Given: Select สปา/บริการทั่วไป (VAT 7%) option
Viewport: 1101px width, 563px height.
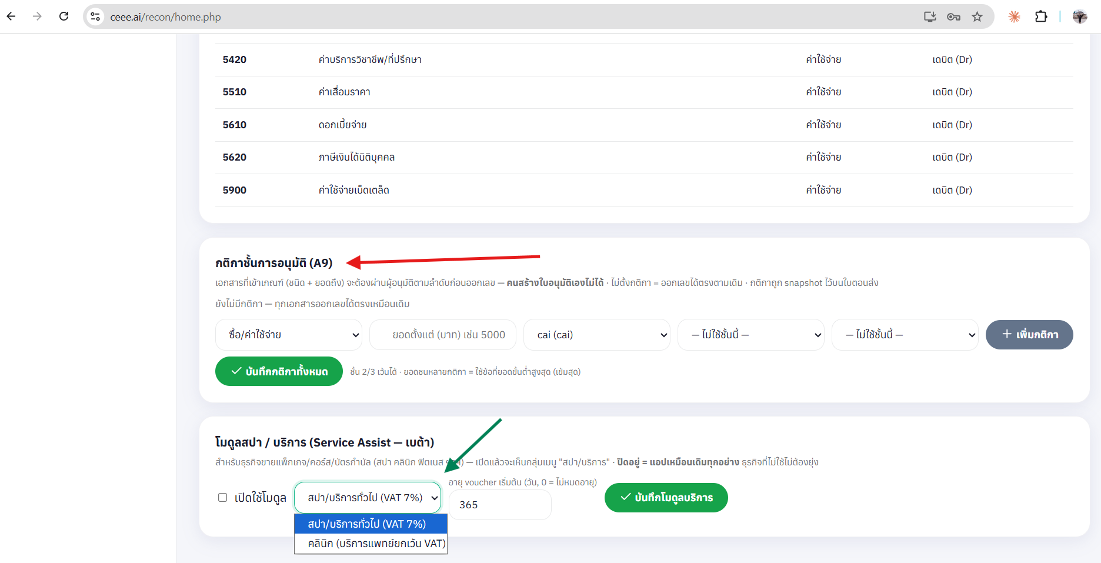Looking at the screenshot, I should 371,524.
